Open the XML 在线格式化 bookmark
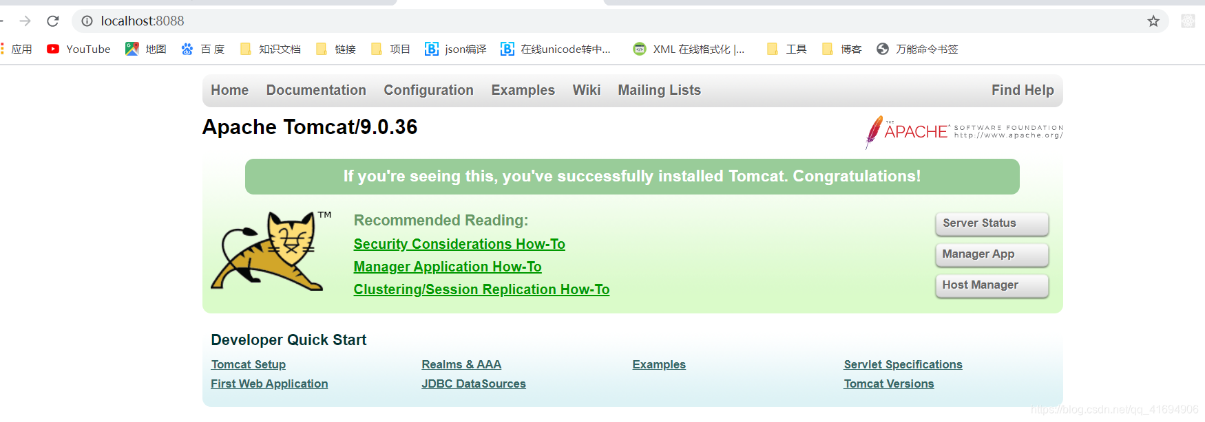This screenshot has height=422, width=1205. [689, 49]
